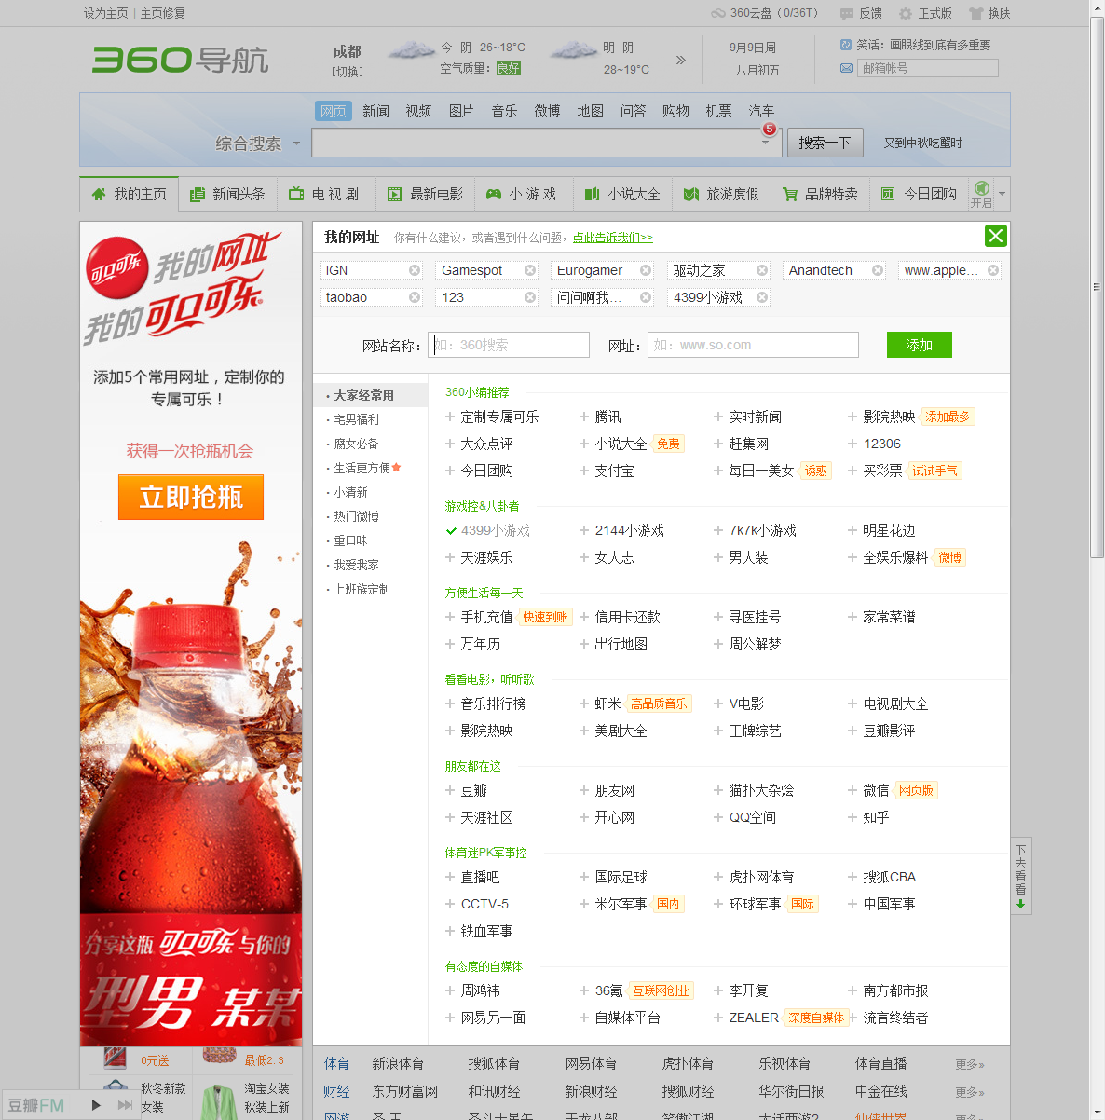The image size is (1105, 1120).
Task: Click the mail envelope icon
Action: pos(846,68)
